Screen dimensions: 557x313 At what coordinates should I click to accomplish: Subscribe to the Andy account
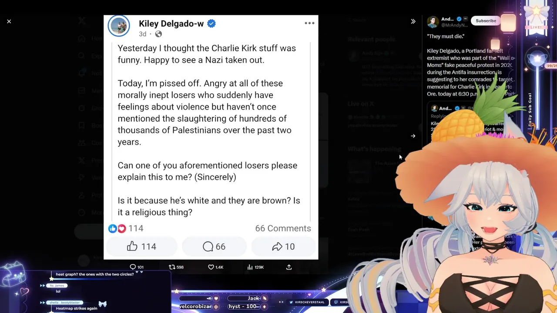pos(486,21)
